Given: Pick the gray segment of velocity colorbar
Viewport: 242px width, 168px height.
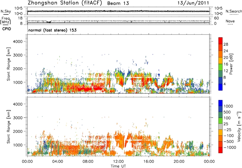Looking at the screenshot, I should pyautogui.click(x=221, y=126).
